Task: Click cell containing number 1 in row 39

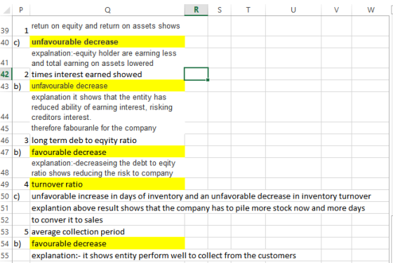Action: coord(21,26)
